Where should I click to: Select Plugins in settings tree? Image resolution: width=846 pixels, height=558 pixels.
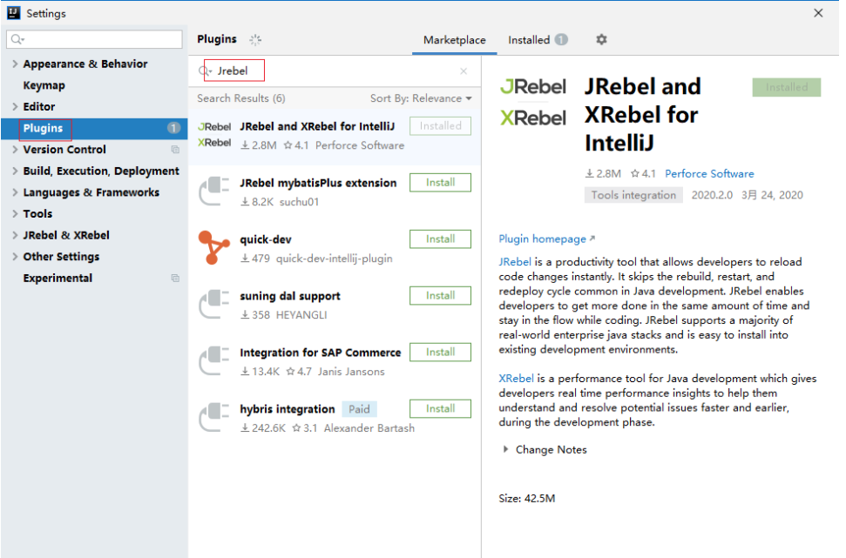94,128
